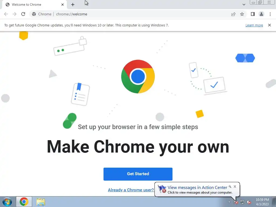Open the Windows Start menu orb
Viewport: 276px width, 207px height.
7,202
